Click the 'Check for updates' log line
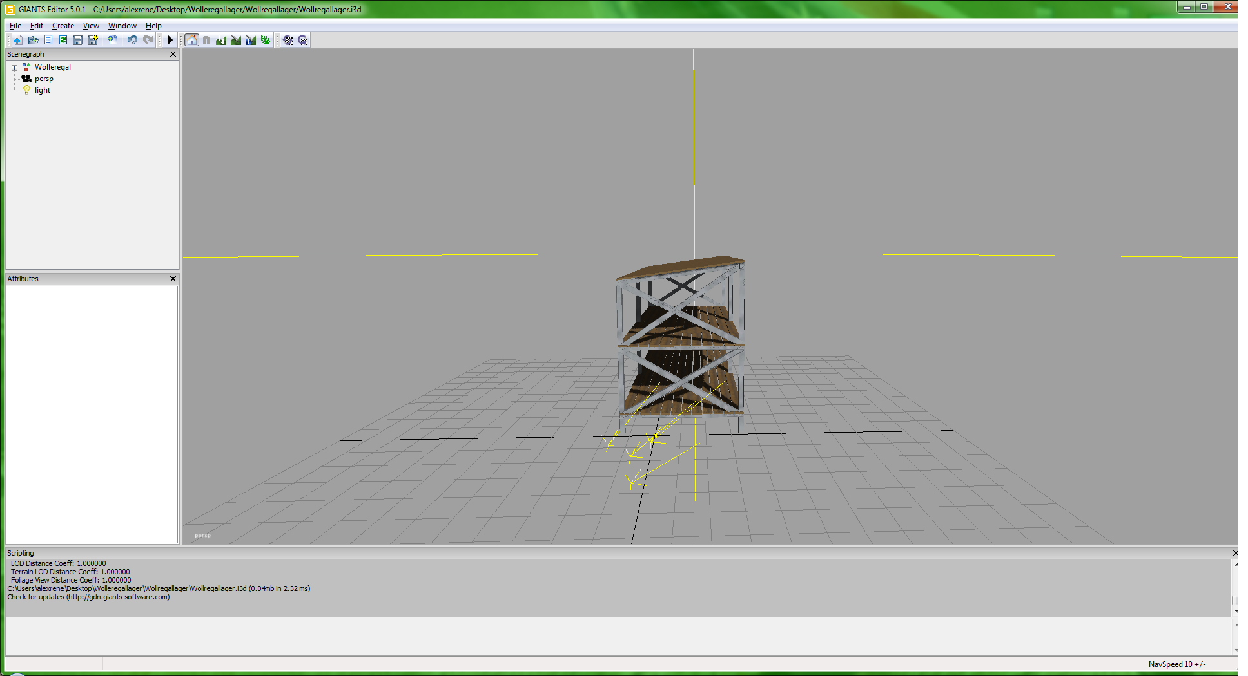 (88, 597)
